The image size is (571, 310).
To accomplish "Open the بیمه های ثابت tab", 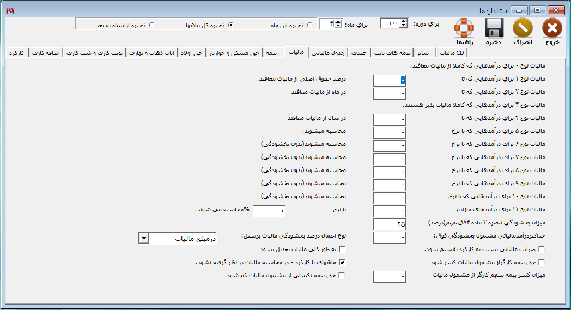I will [392, 53].
